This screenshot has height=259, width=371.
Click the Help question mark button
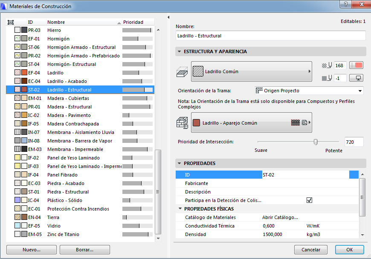tap(346, 4)
